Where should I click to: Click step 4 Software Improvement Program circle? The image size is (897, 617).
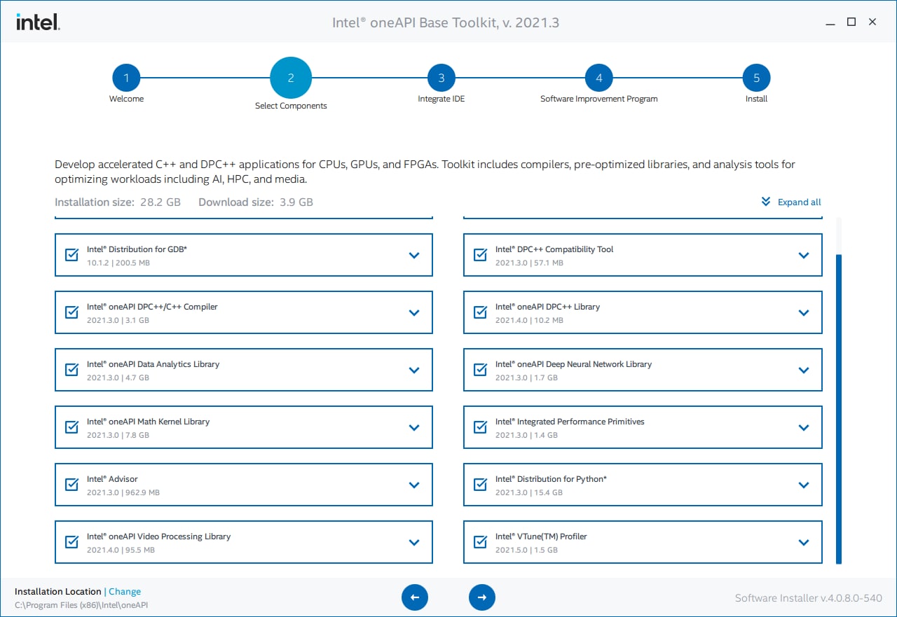599,78
